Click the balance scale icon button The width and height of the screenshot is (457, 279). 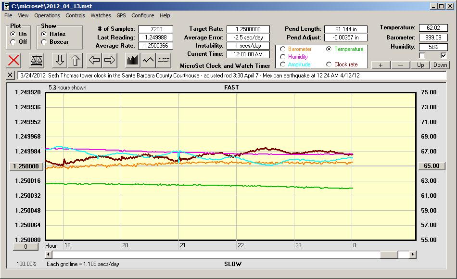tap(37, 60)
